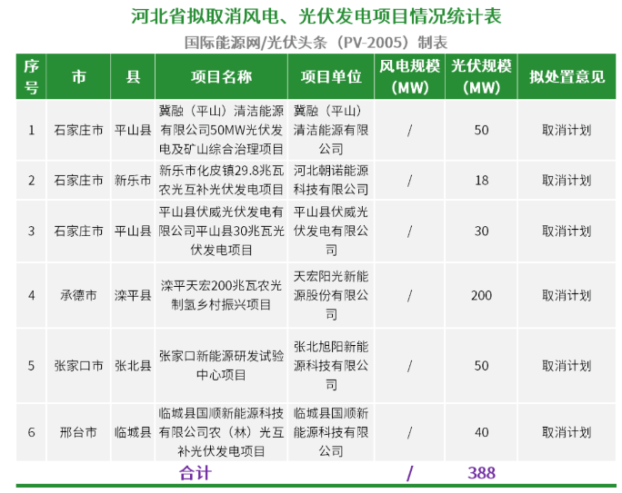This screenshot has width=622, height=493.
Task: Click the 风电规模 (MW) column header
Action: (409, 77)
